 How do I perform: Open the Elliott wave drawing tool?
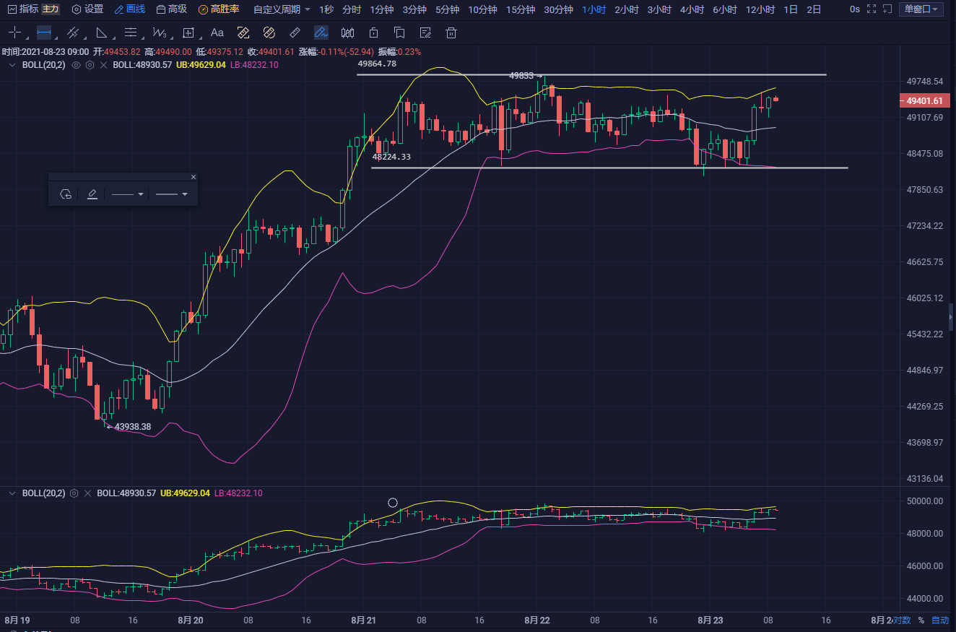[160, 33]
